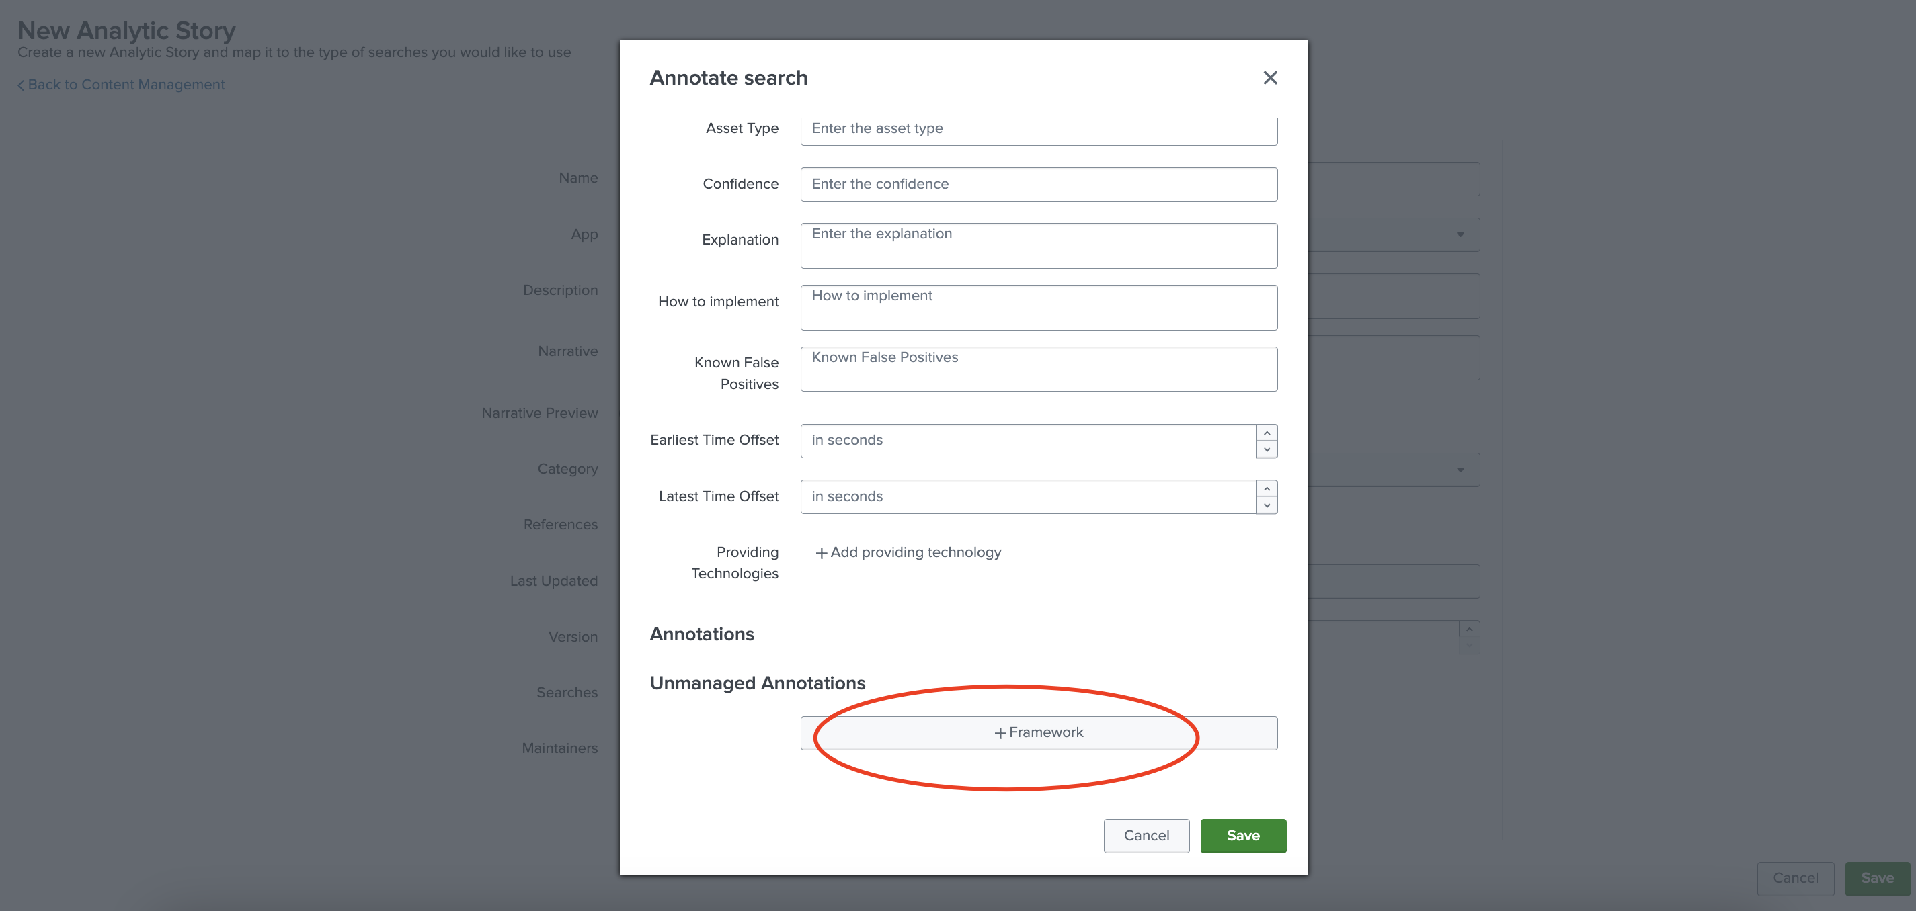Increase Latest Time Offset with up arrow
Viewport: 1916px width, 911px height.
click(1267, 489)
